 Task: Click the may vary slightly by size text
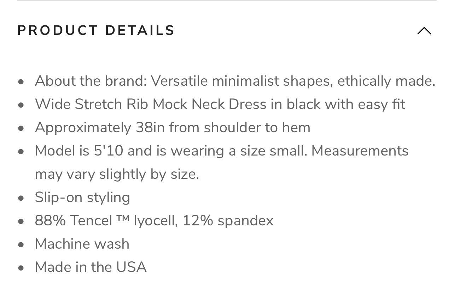tap(117, 174)
